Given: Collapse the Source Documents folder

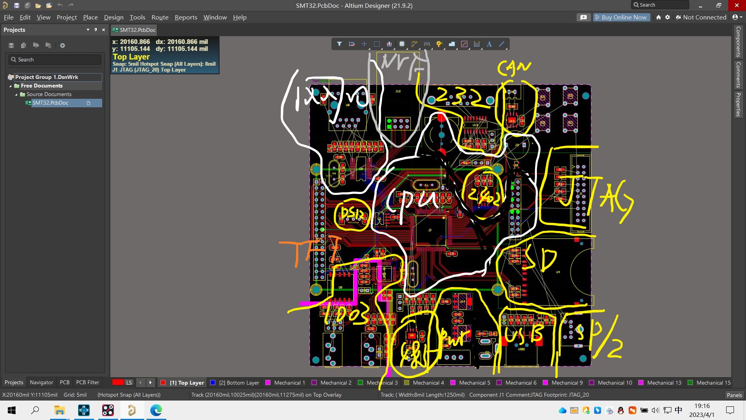Looking at the screenshot, I should [16, 94].
